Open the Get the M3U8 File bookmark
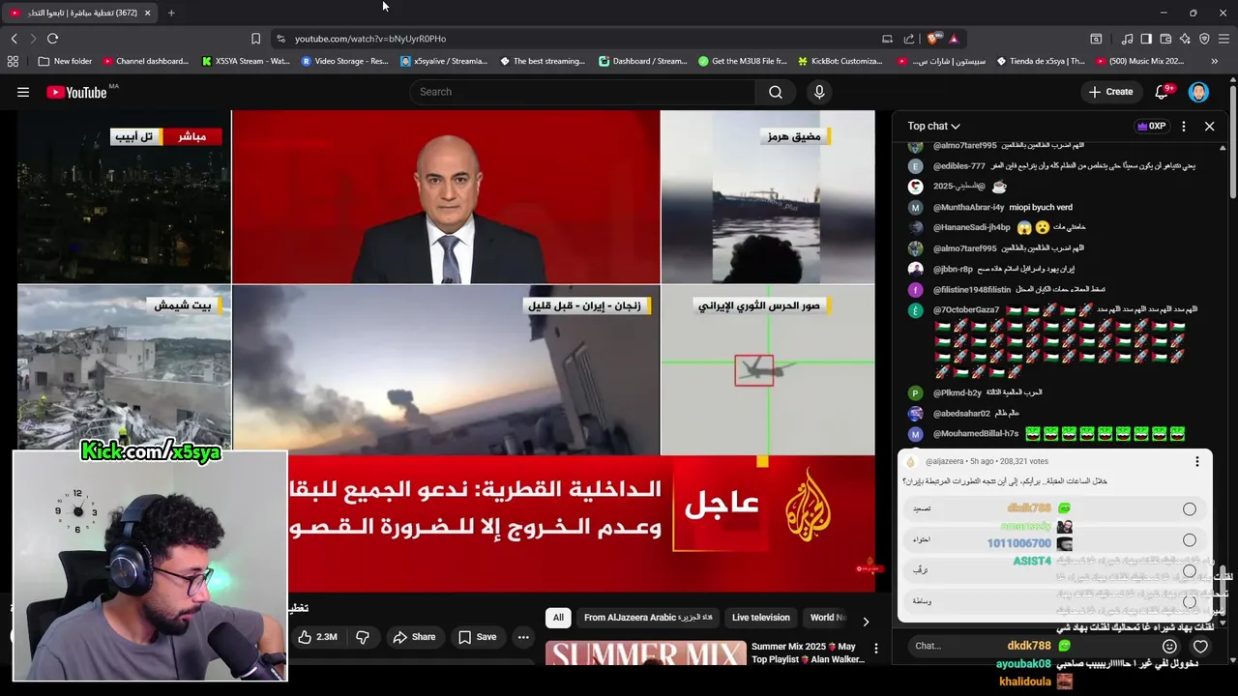Screen dimensions: 1238x696 (x=741, y=61)
